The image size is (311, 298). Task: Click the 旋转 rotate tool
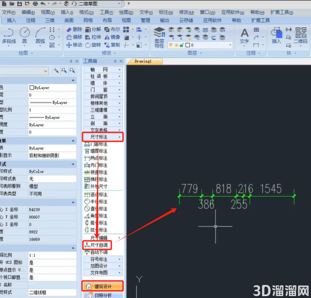pyautogui.click(x=93, y=45)
